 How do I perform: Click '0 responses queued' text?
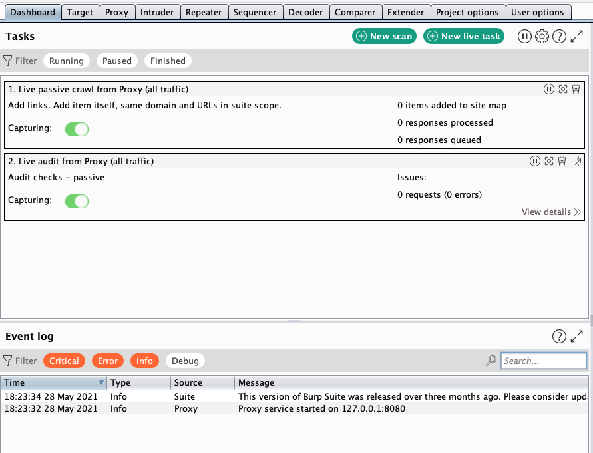point(439,140)
